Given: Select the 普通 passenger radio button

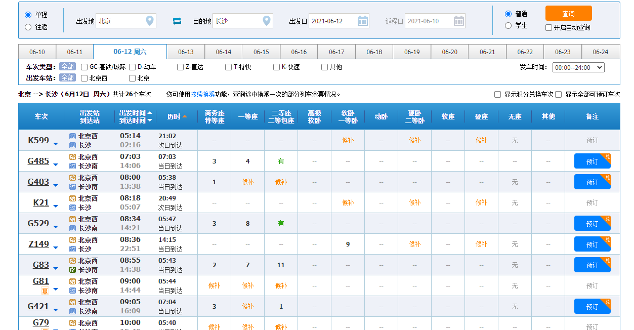Looking at the screenshot, I should [x=509, y=14].
